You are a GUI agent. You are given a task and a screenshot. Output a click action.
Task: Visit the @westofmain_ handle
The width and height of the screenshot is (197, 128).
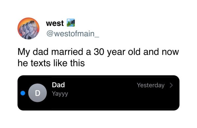tap(73, 34)
